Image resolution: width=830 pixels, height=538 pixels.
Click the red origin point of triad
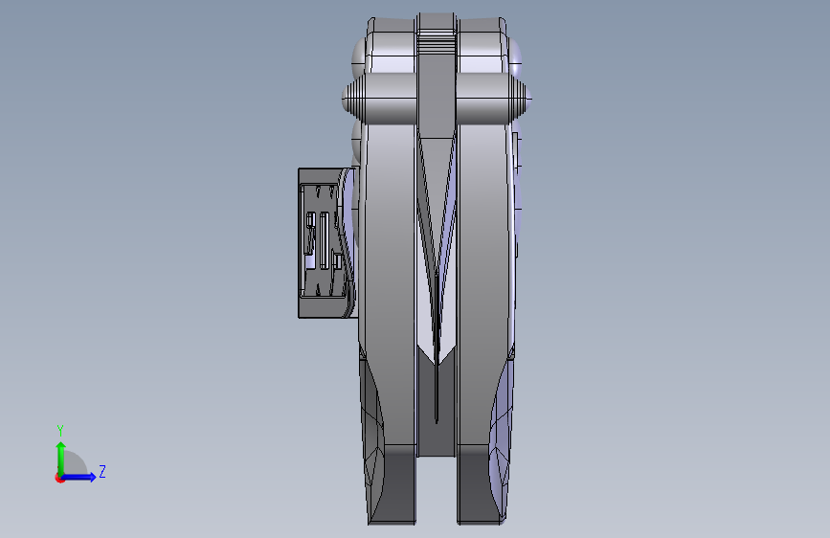click(59, 478)
